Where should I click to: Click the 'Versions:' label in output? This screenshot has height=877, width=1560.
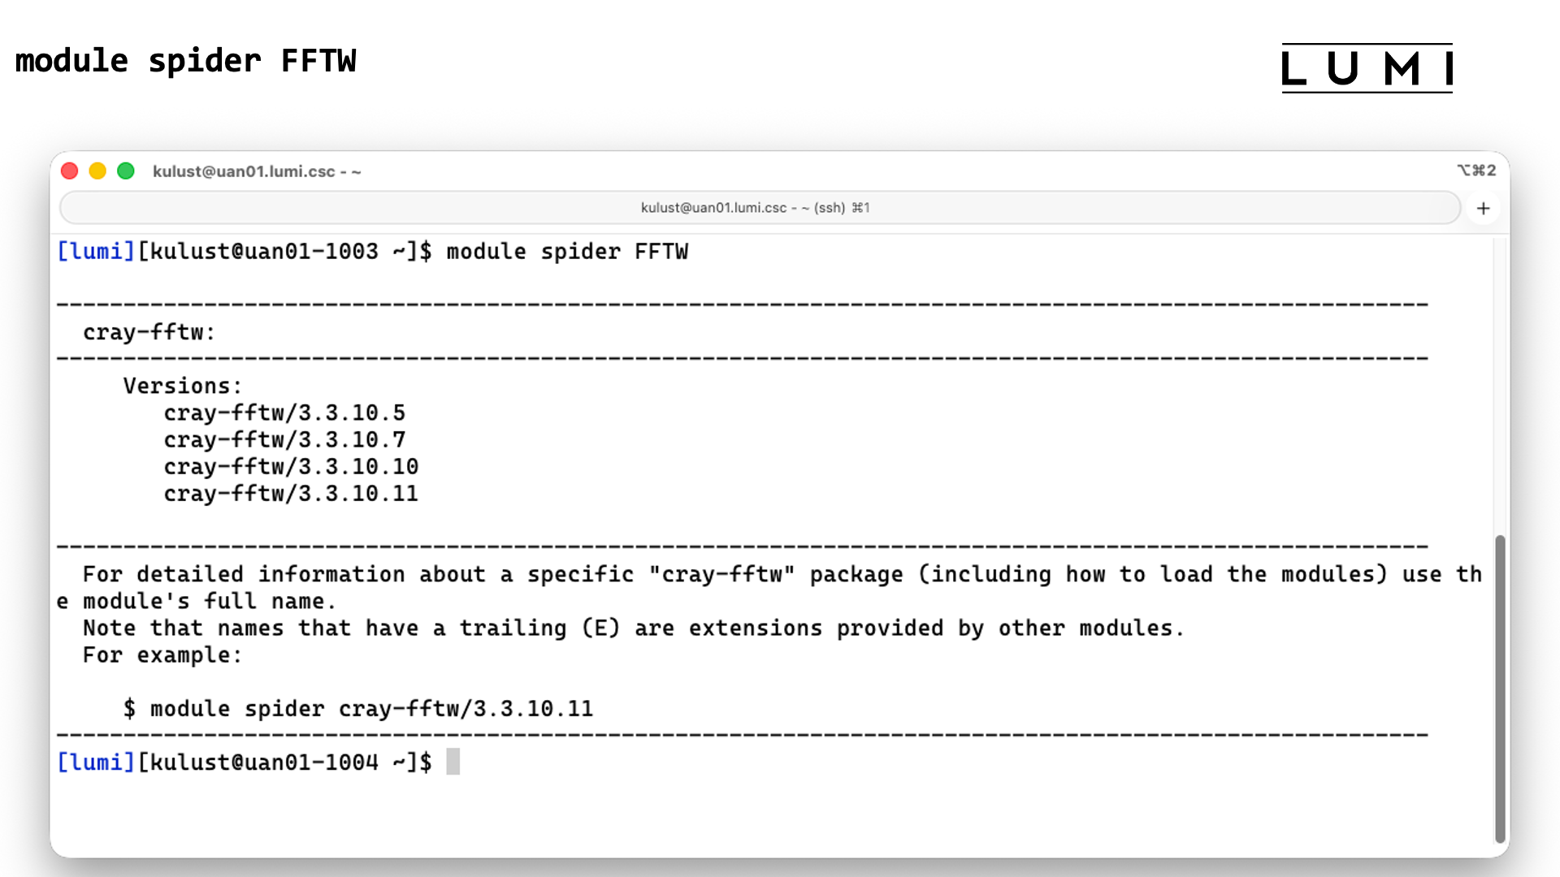183,386
